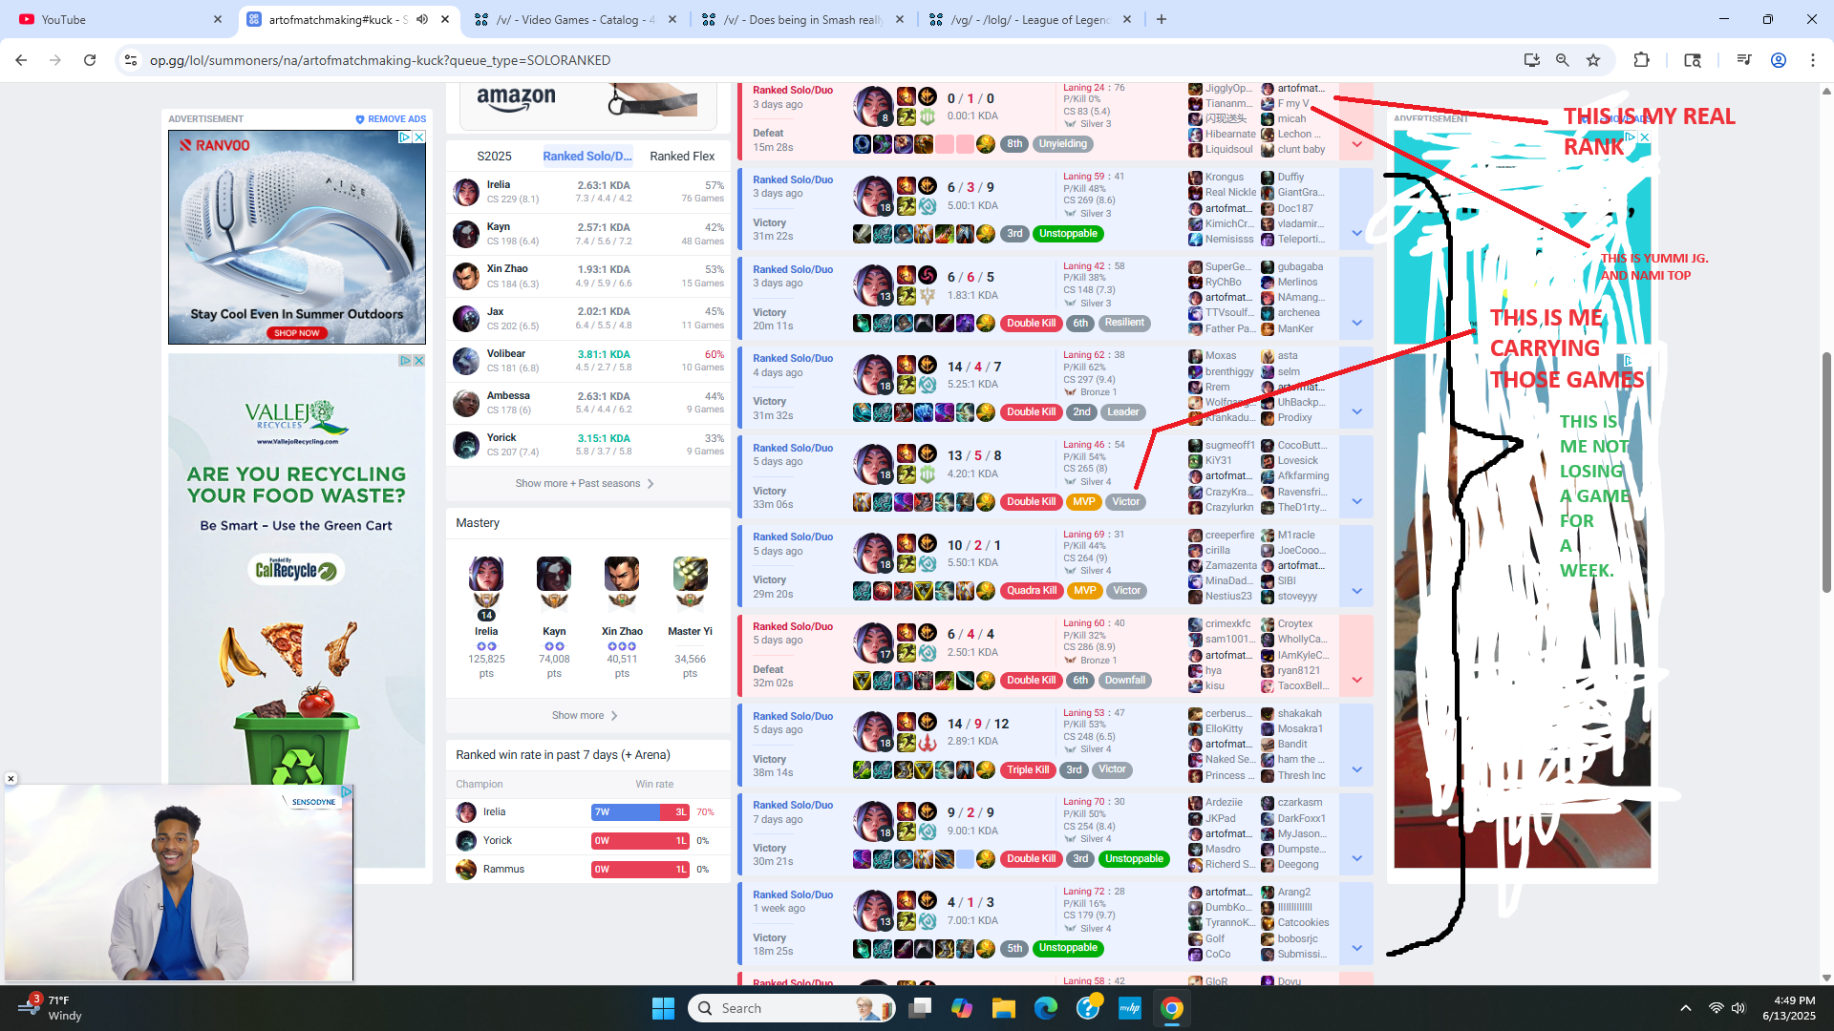The width and height of the screenshot is (1834, 1031).
Task: Click the Kayn champion icon in stats list
Action: point(466,234)
